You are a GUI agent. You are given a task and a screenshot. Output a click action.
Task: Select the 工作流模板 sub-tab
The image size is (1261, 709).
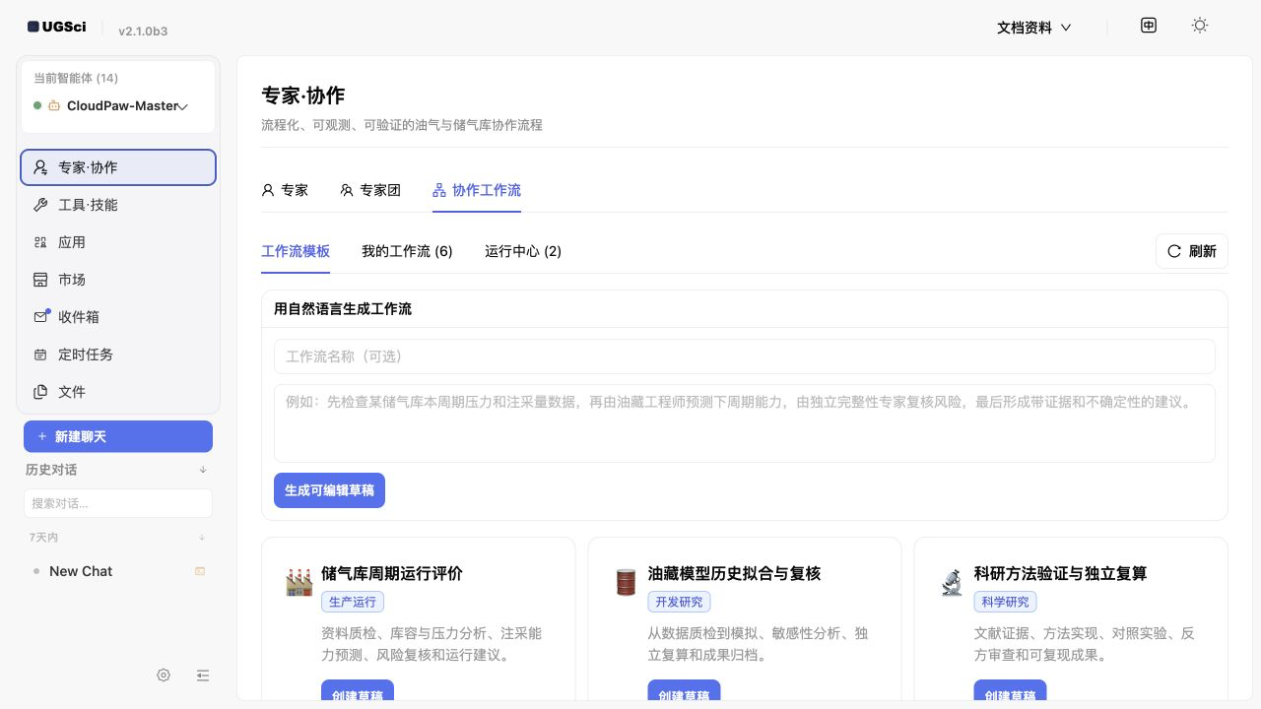point(296,251)
